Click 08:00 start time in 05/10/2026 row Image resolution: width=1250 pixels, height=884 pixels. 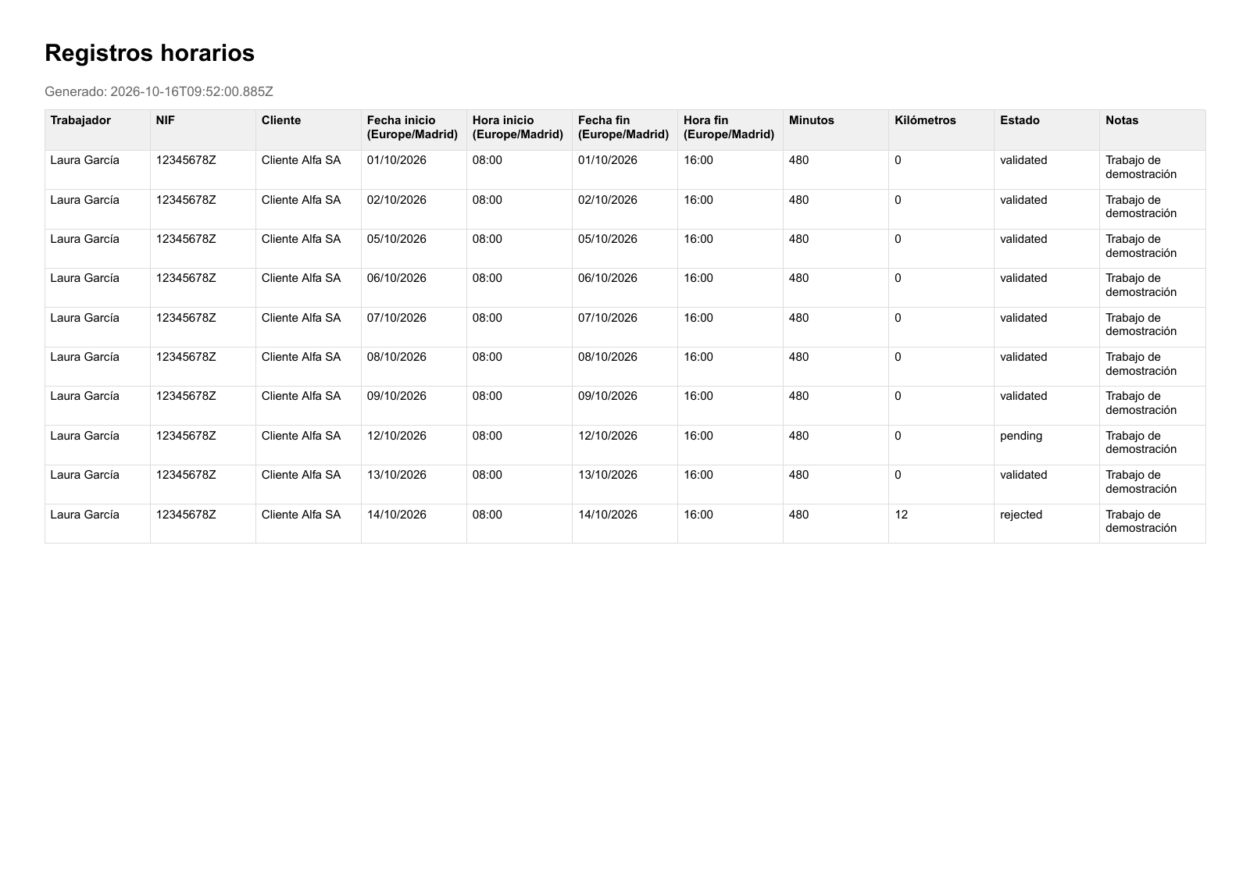(520, 248)
